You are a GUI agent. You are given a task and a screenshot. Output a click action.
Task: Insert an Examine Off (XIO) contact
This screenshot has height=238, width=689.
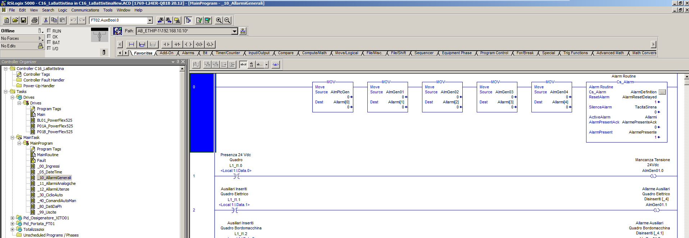pos(177,45)
